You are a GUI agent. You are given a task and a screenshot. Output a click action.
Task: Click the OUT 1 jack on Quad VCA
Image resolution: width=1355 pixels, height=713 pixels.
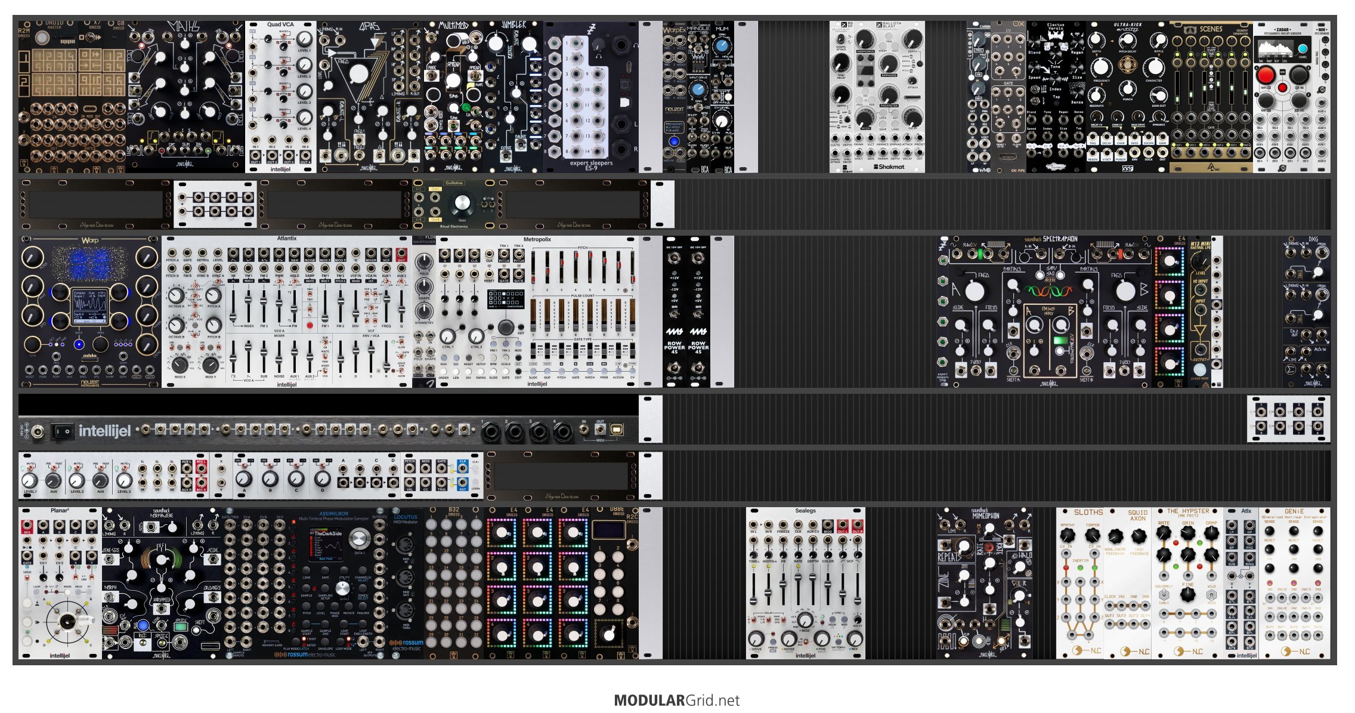255,154
